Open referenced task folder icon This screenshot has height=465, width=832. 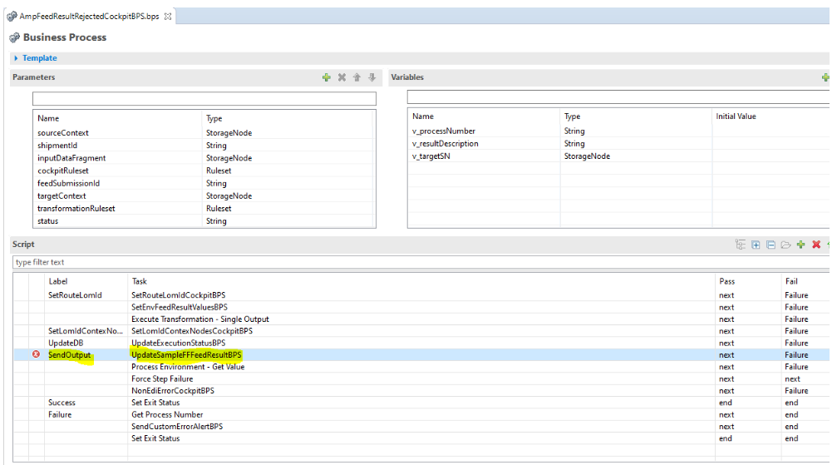click(x=785, y=245)
